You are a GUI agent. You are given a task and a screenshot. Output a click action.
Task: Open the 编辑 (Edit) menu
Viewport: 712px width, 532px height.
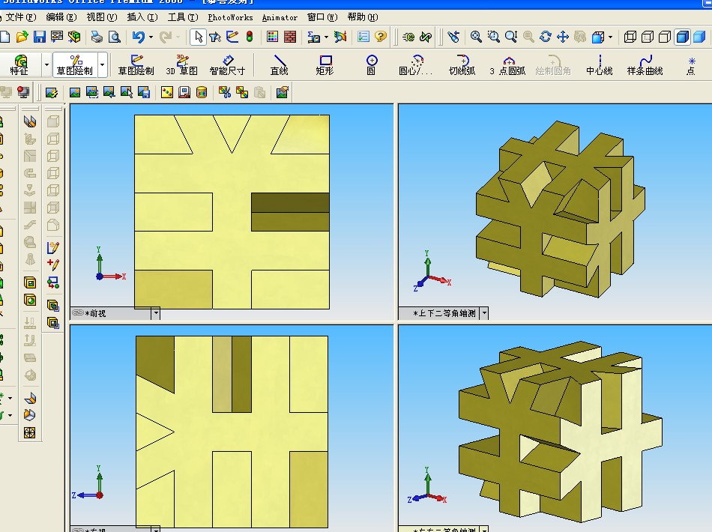pyautogui.click(x=61, y=17)
